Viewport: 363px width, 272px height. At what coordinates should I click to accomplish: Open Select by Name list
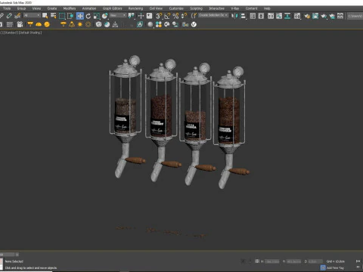[x=54, y=16]
